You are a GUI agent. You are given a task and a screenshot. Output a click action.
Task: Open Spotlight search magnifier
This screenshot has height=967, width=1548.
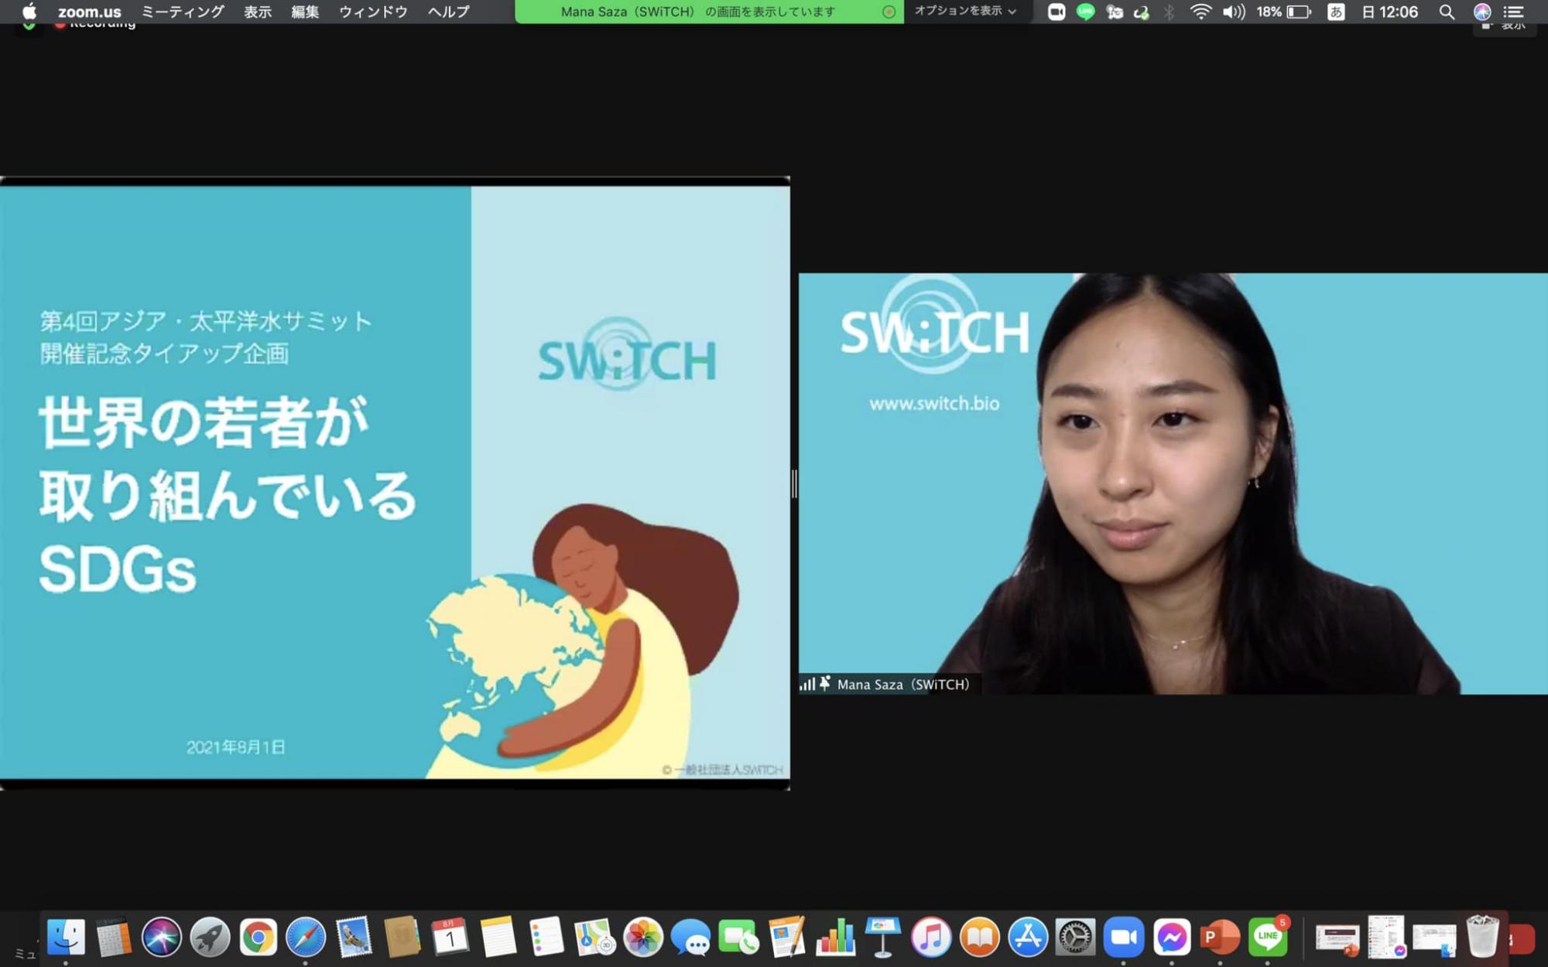pos(1447,12)
